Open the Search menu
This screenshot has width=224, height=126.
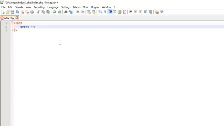coord(19,7)
